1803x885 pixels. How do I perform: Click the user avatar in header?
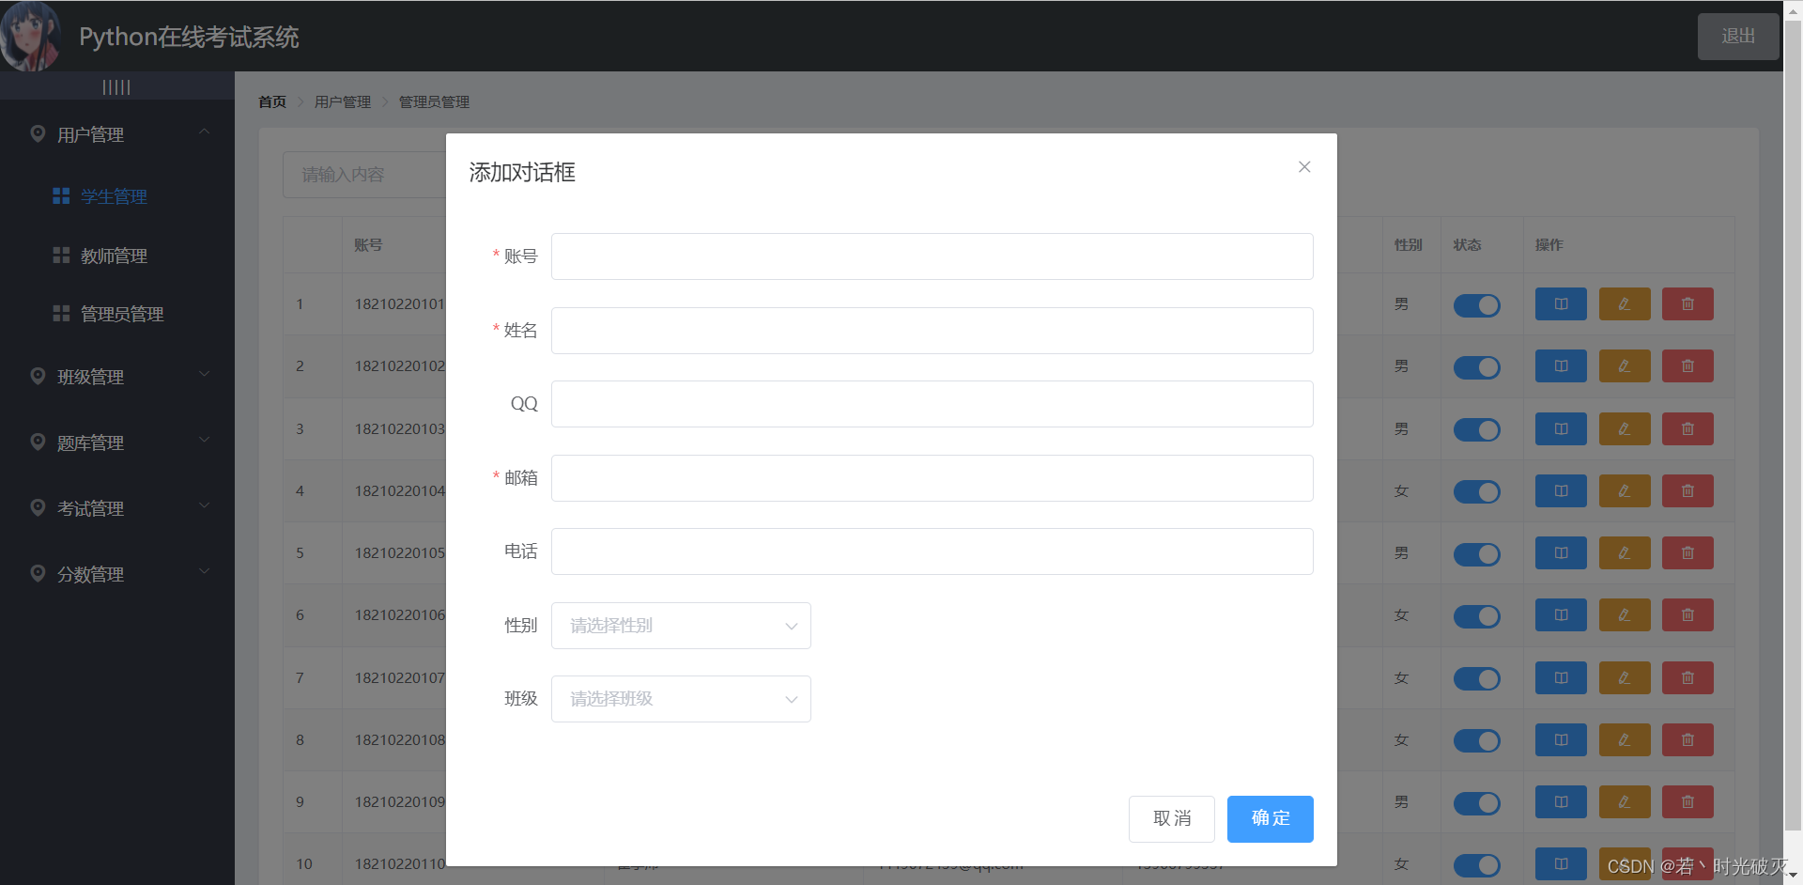(31, 36)
